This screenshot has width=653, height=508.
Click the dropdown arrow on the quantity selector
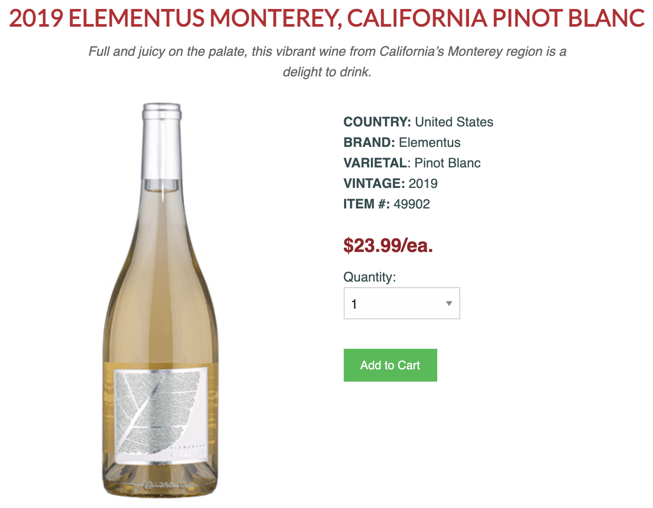[448, 303]
